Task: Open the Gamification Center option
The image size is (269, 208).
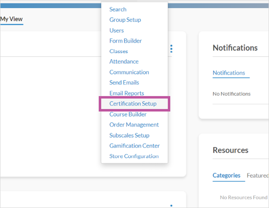Action: 135,146
